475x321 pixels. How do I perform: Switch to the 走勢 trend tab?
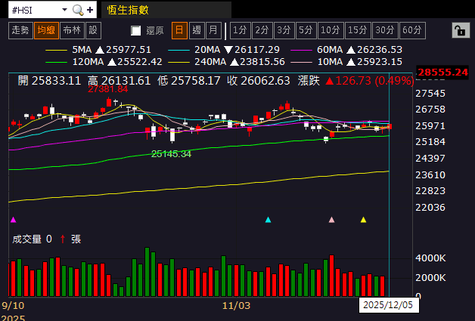pyautogui.click(x=20, y=30)
